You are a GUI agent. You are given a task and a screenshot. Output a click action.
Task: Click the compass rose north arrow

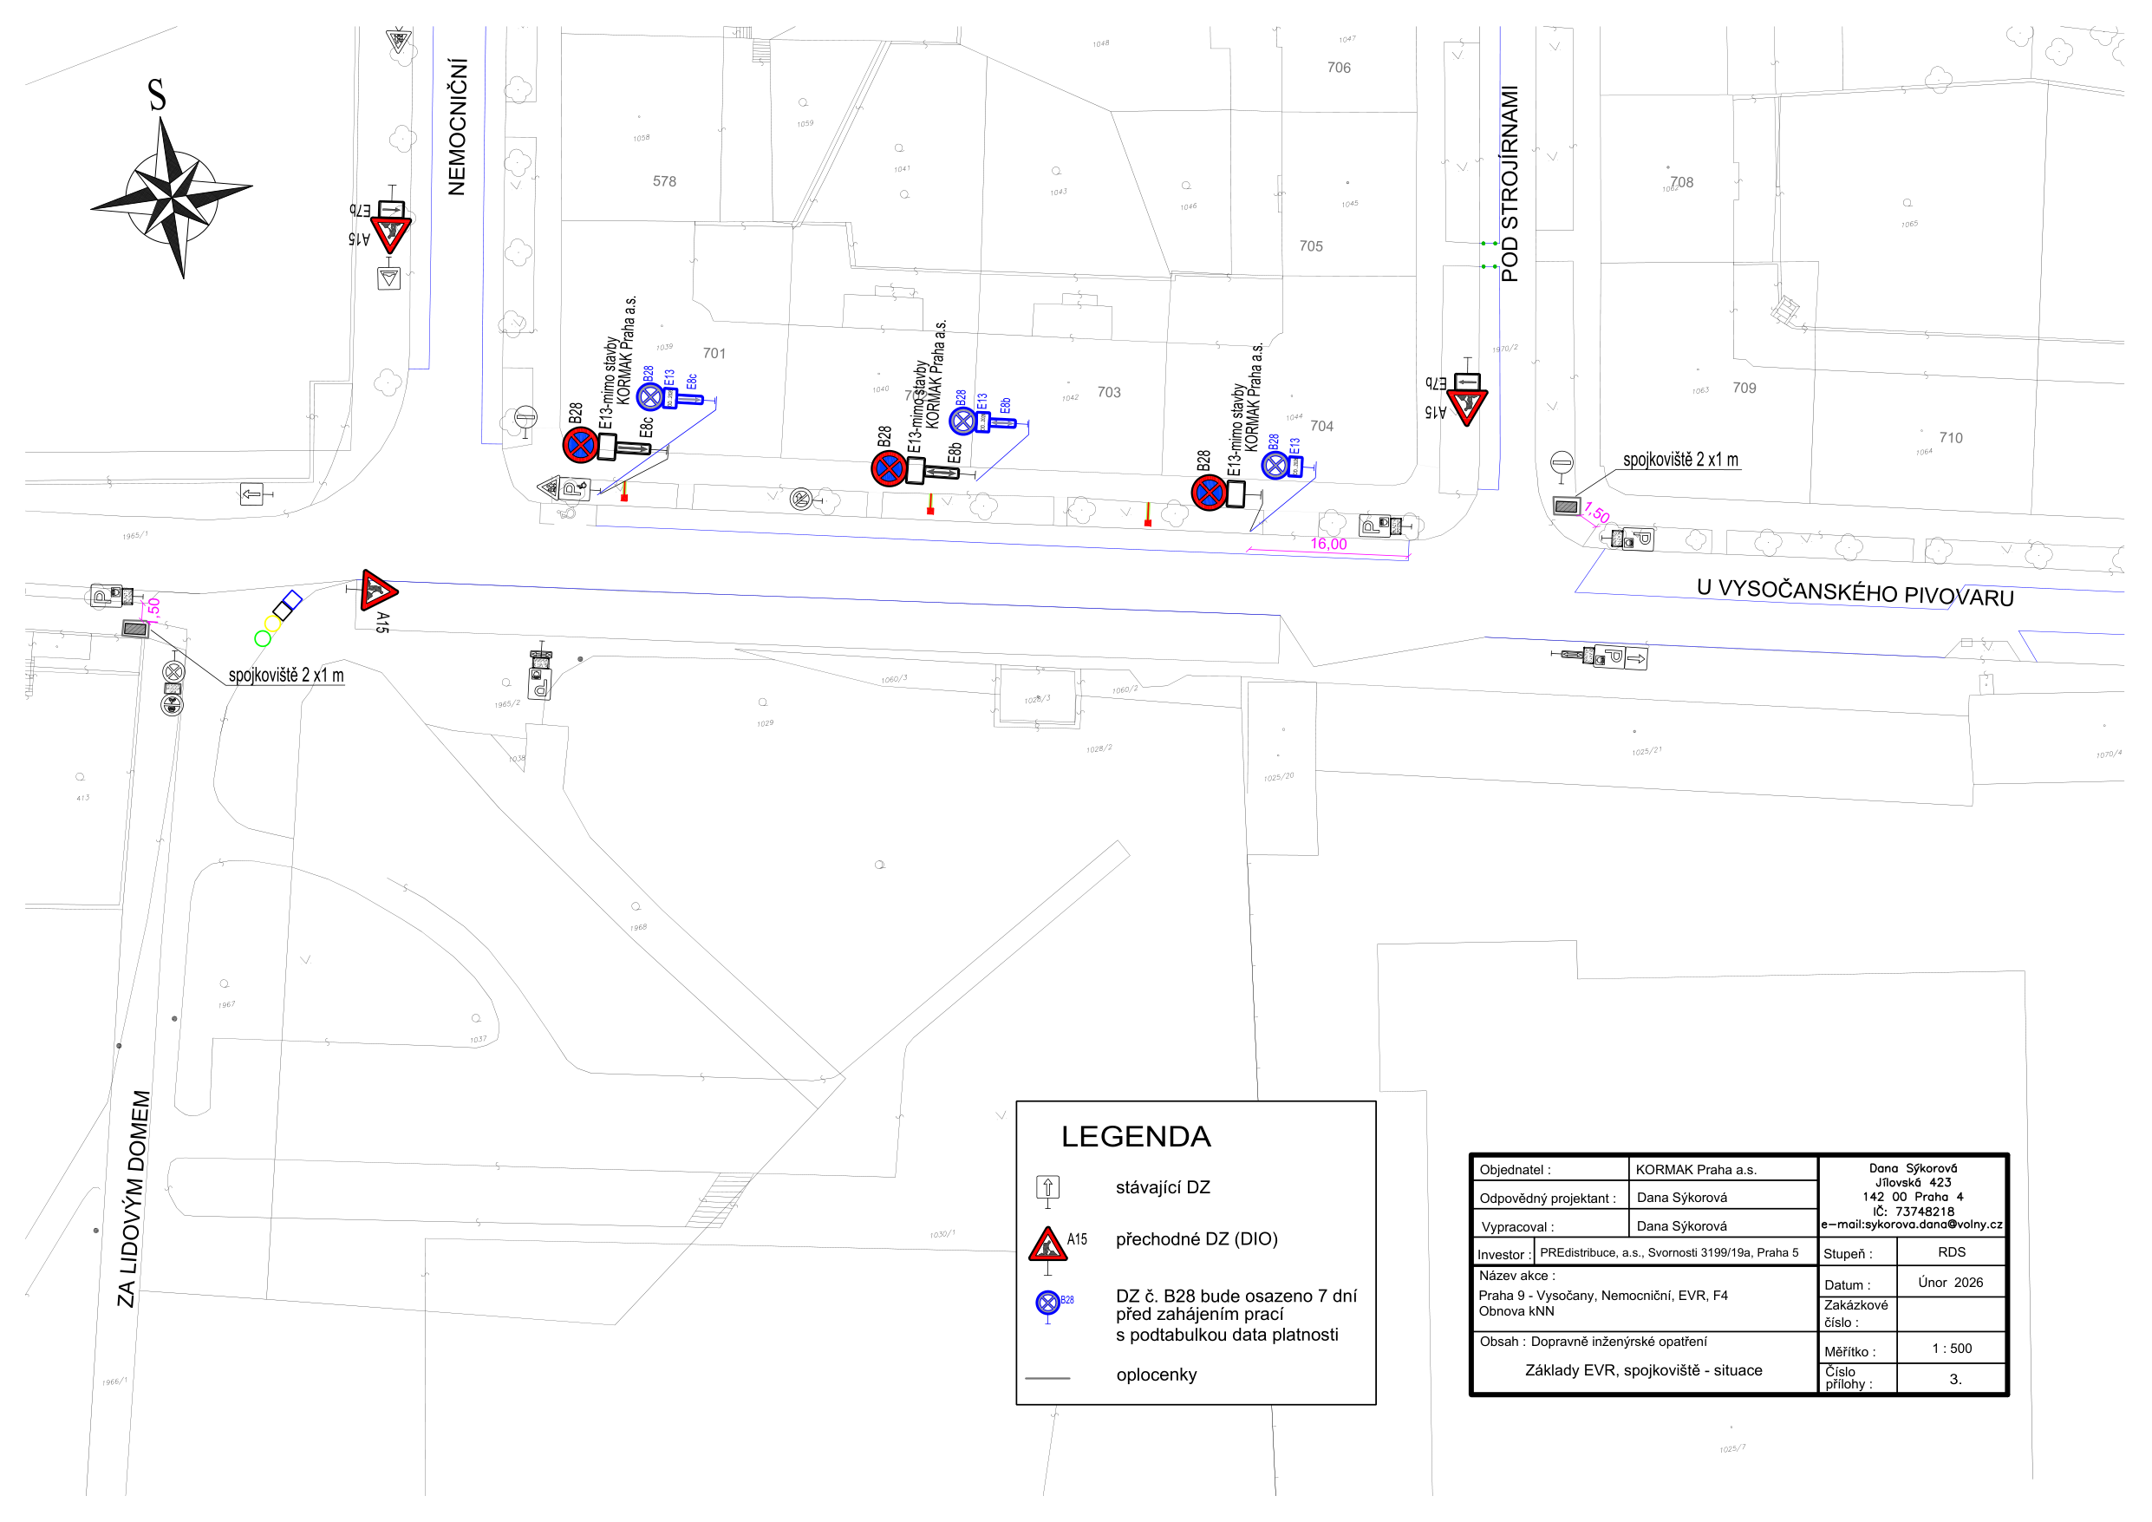click(165, 150)
